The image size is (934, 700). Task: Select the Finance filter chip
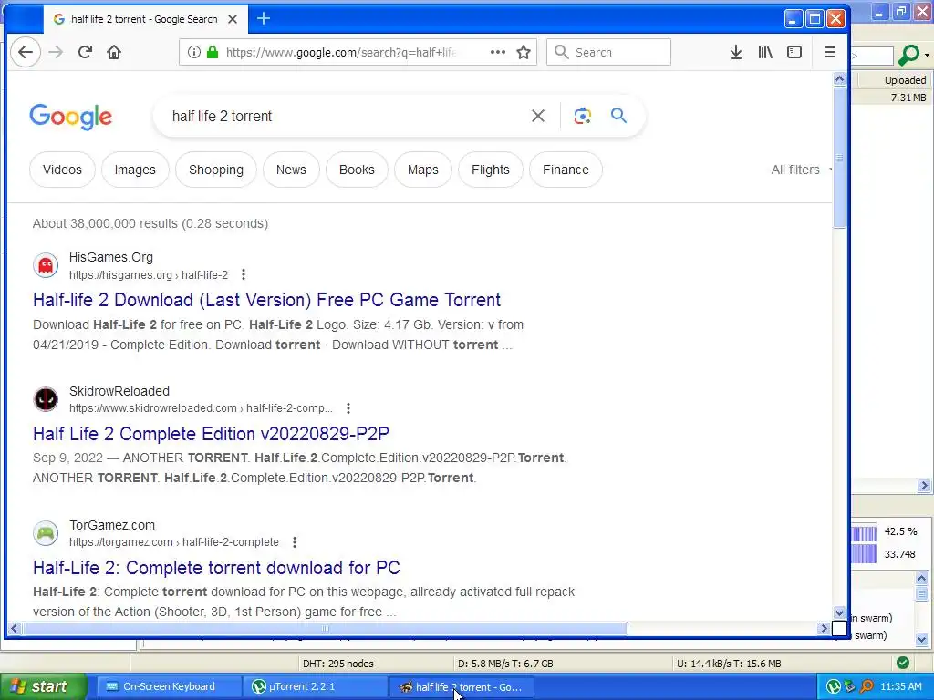point(566,170)
